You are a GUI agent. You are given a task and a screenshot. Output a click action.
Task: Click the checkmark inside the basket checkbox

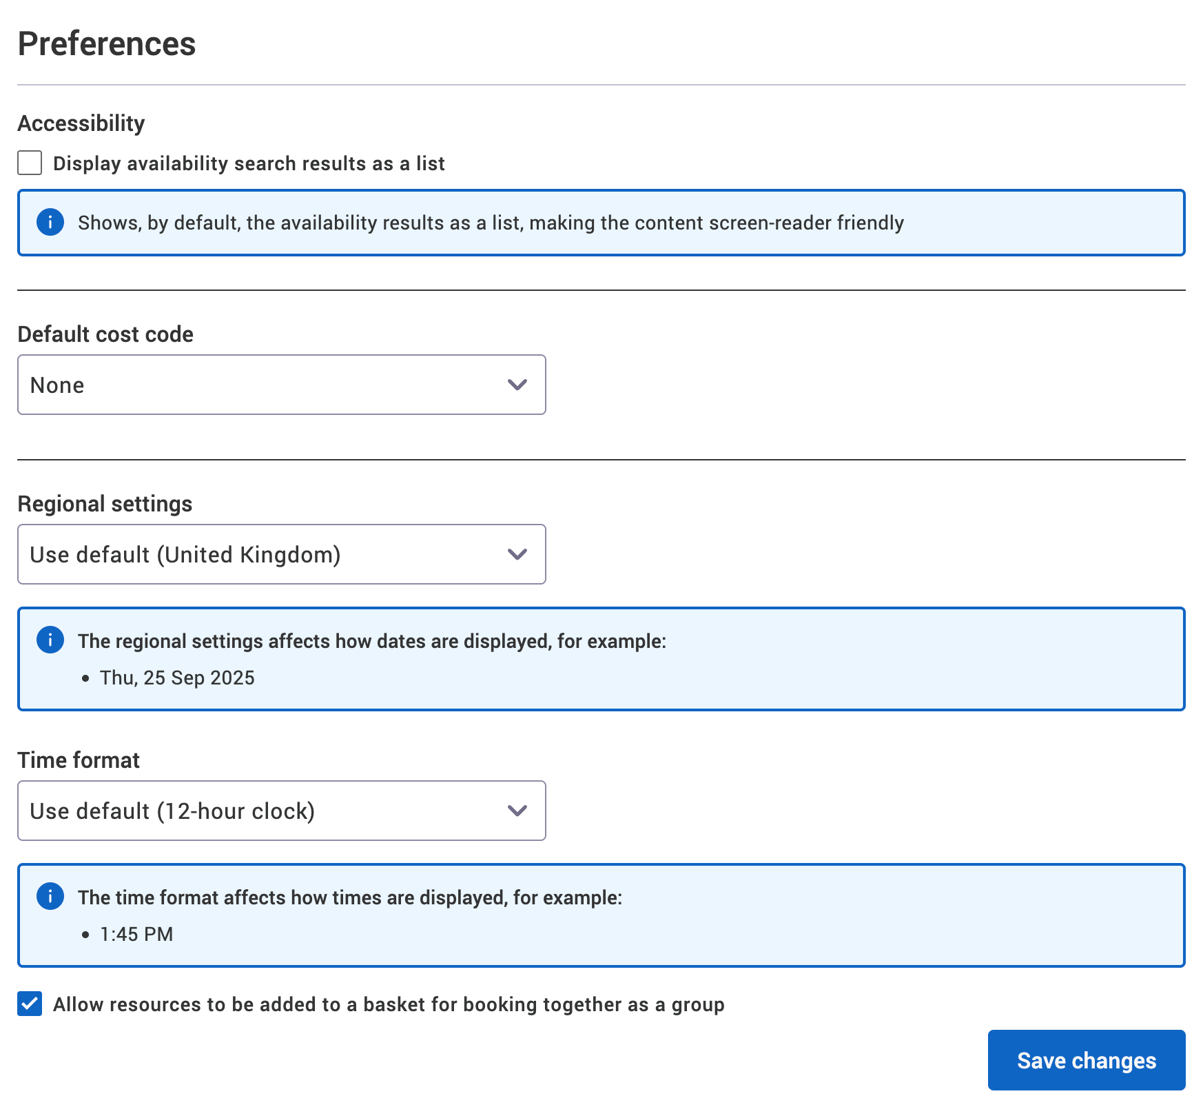28,1004
